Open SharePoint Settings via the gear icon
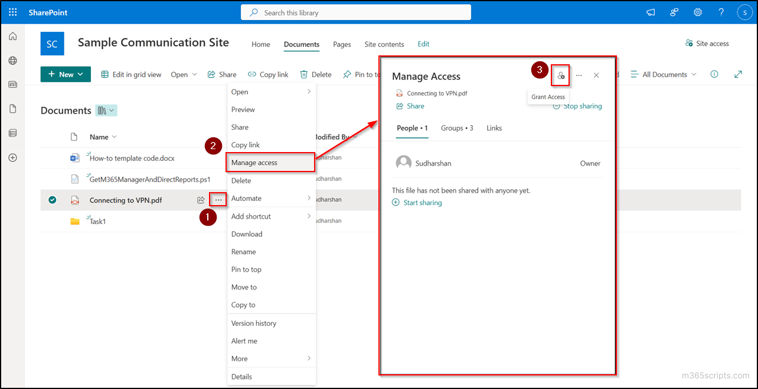 click(697, 12)
